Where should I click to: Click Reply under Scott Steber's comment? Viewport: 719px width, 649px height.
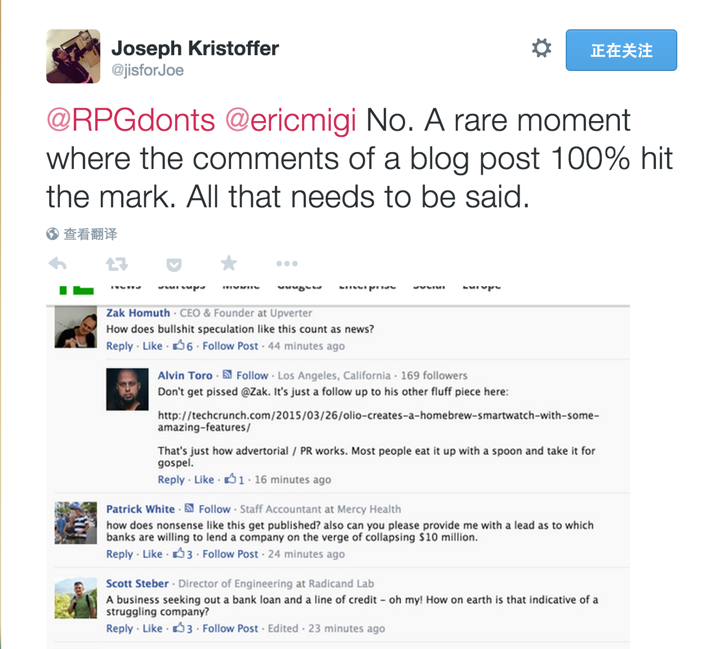(x=119, y=629)
